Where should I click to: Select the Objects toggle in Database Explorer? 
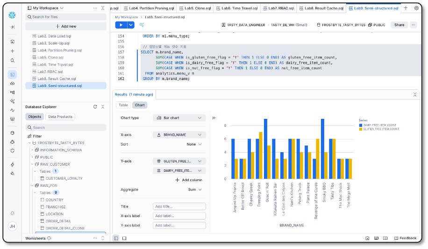[35, 117]
